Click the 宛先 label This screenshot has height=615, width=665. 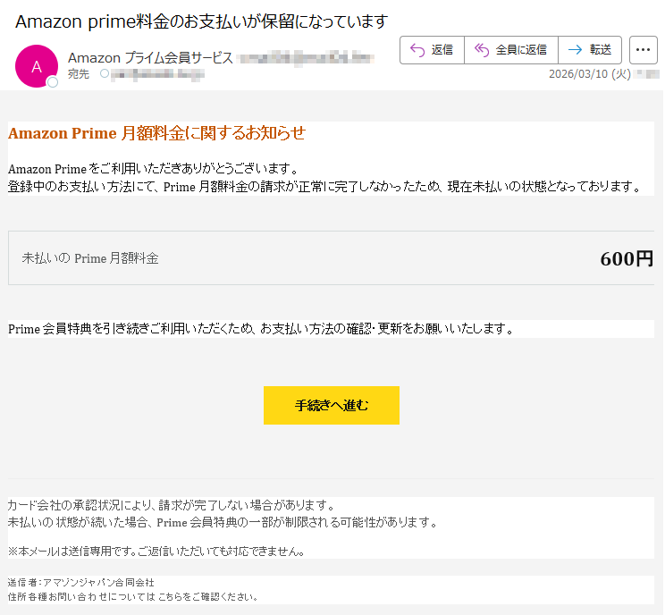pos(79,74)
